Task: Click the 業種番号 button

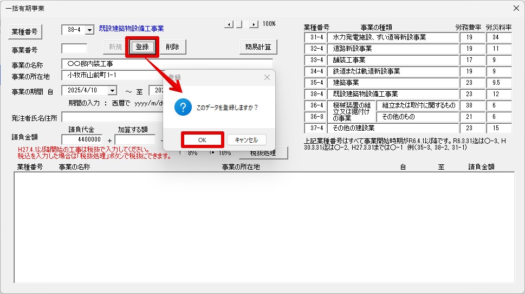Action: coord(25,32)
